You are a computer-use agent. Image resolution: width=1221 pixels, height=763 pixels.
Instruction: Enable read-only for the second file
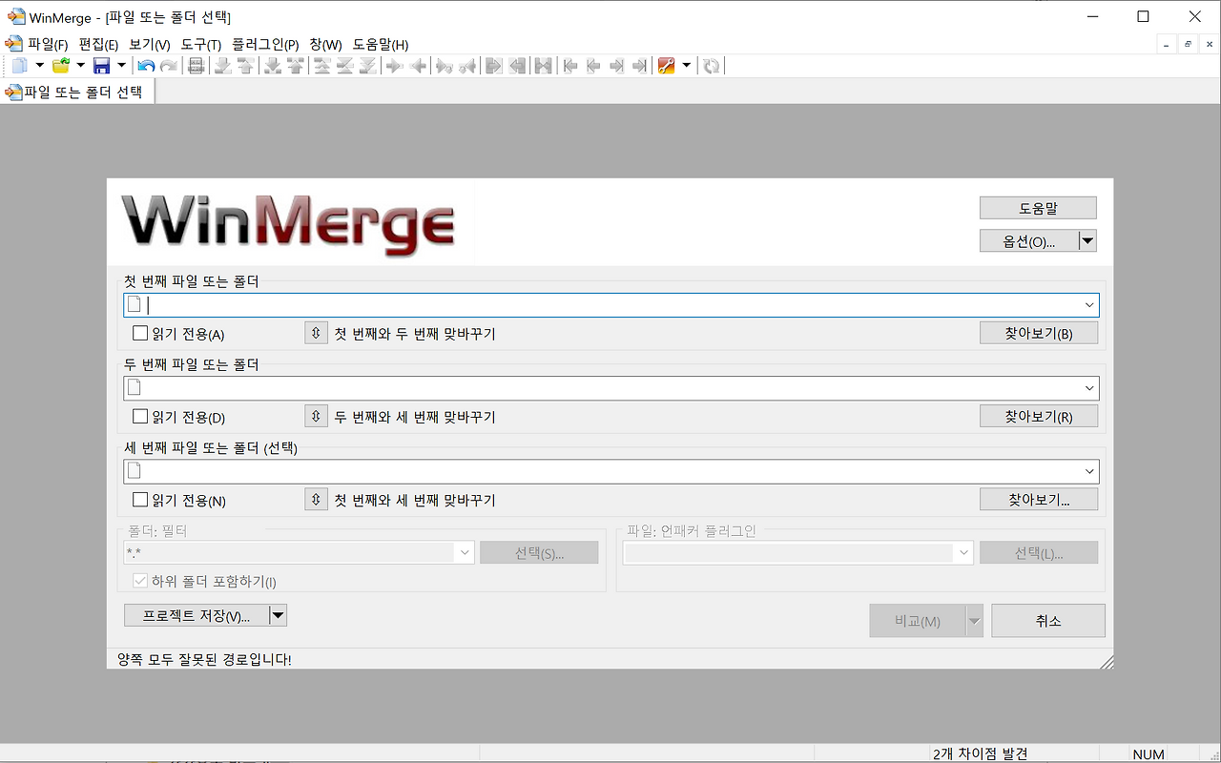point(138,416)
